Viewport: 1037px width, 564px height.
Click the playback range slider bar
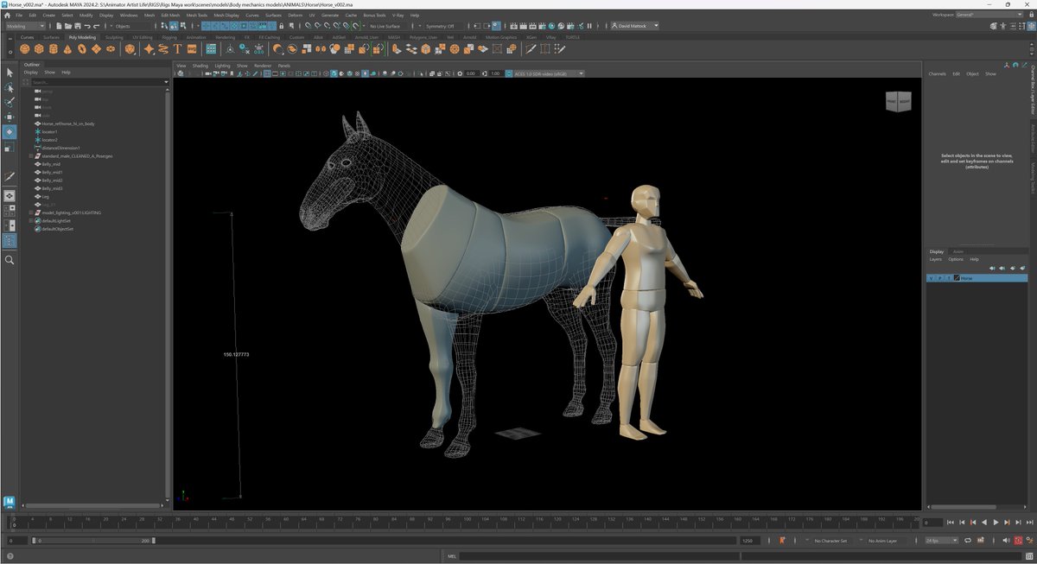(x=93, y=541)
